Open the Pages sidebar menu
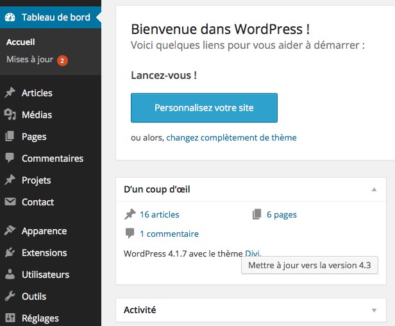Viewport: 395px width, 326px height. (x=51, y=137)
